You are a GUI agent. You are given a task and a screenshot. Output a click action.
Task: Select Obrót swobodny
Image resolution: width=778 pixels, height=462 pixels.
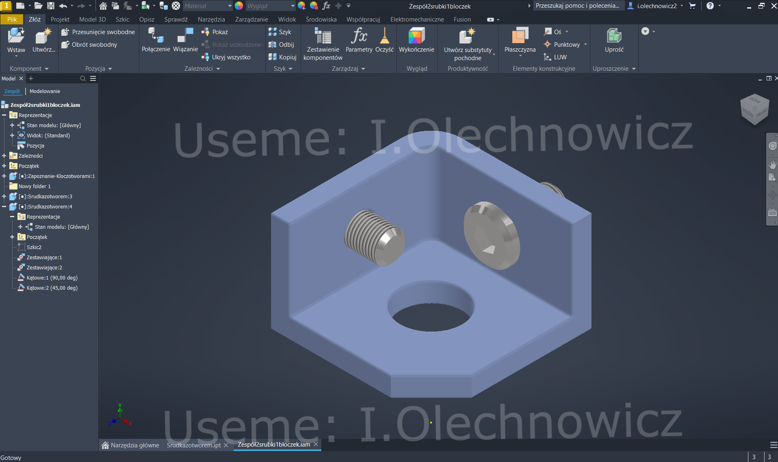89,44
